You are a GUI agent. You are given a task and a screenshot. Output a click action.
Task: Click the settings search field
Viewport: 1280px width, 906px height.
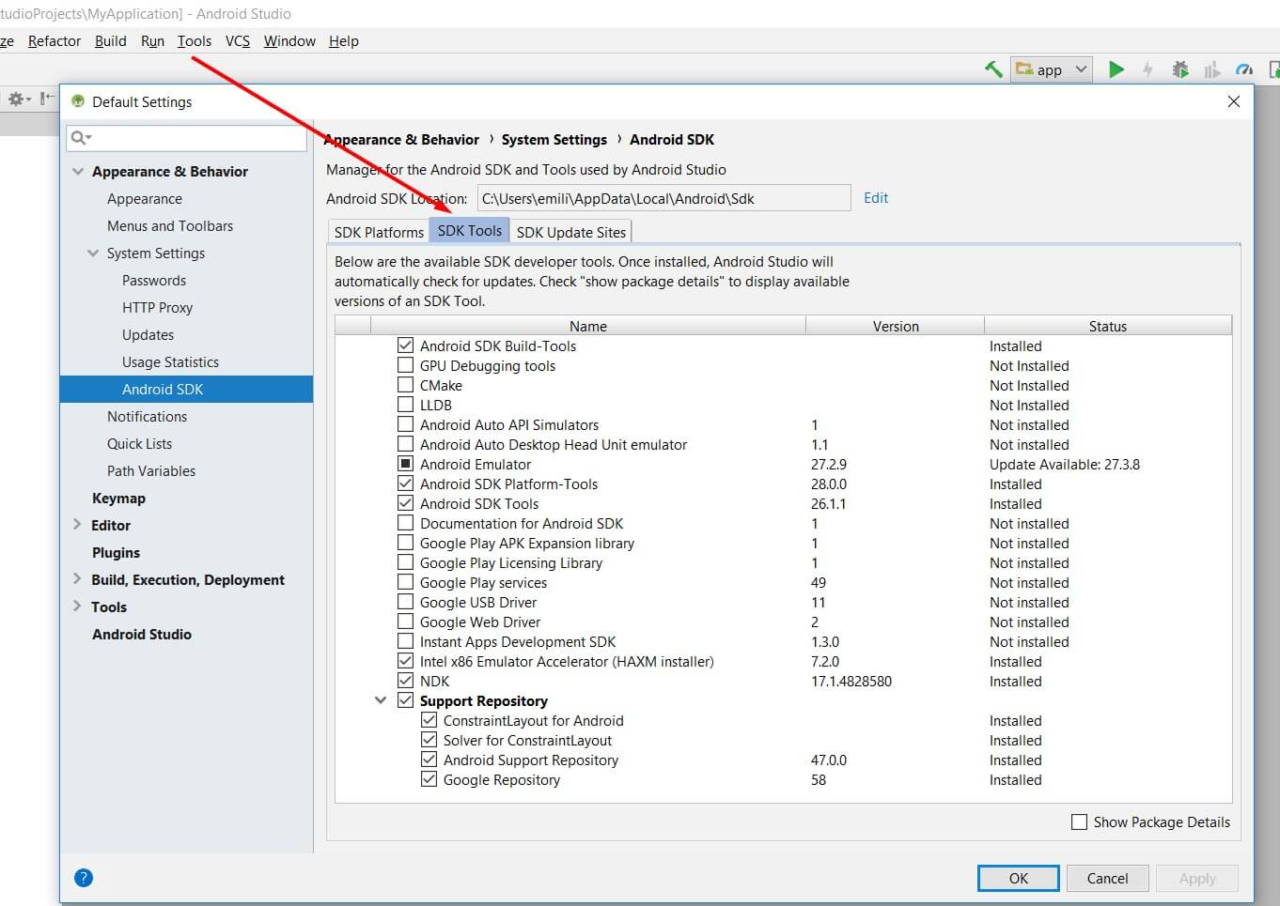188,138
